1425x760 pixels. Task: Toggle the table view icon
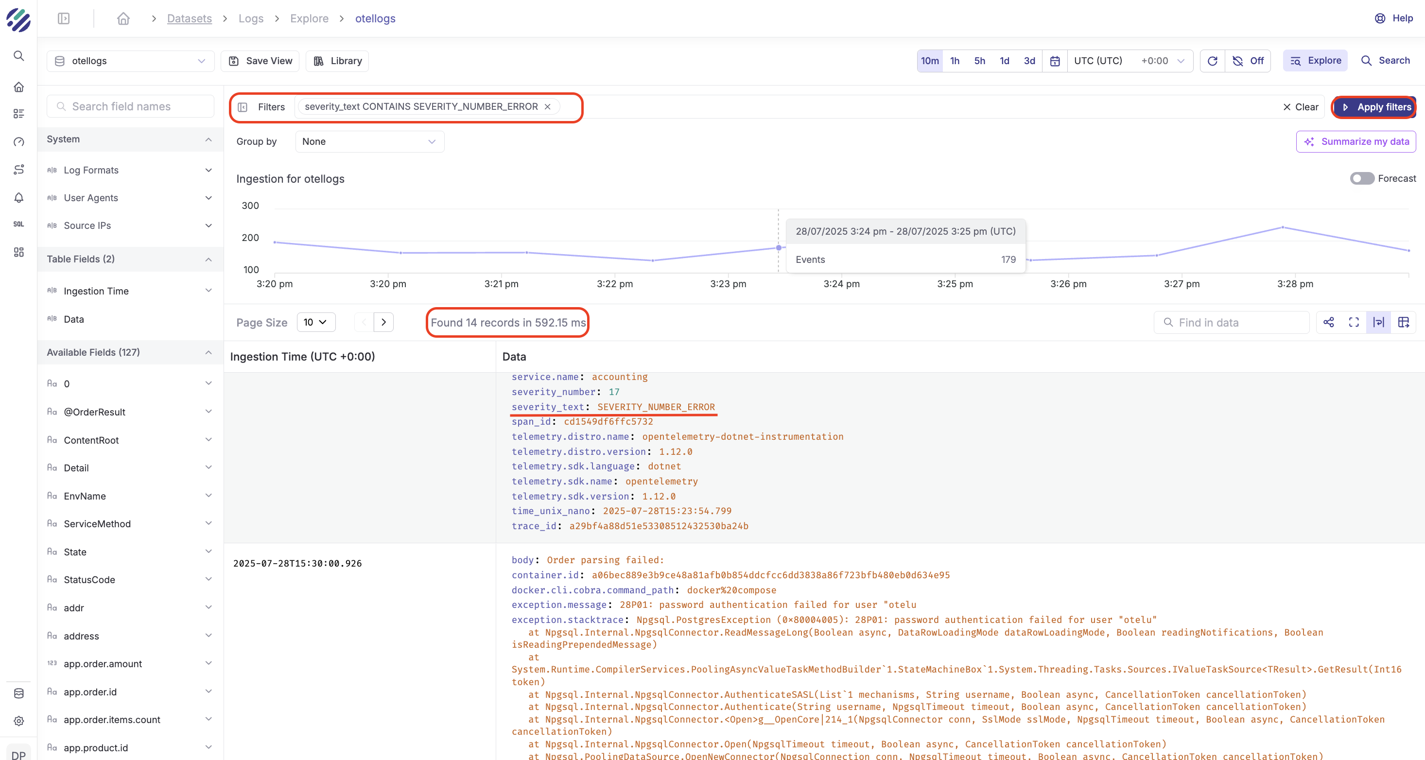(x=1404, y=323)
